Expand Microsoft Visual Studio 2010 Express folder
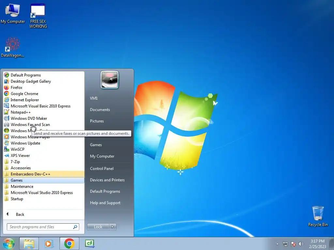This screenshot has width=334, height=250. coord(44,192)
